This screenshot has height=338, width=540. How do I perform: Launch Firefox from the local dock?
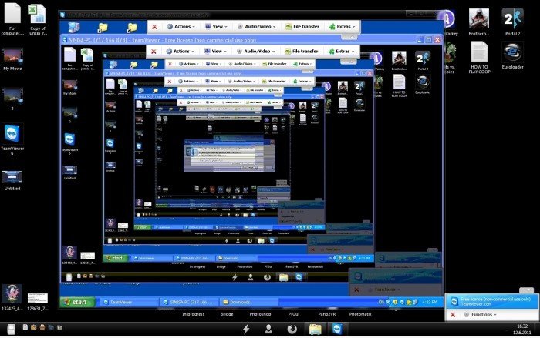tap(292, 329)
